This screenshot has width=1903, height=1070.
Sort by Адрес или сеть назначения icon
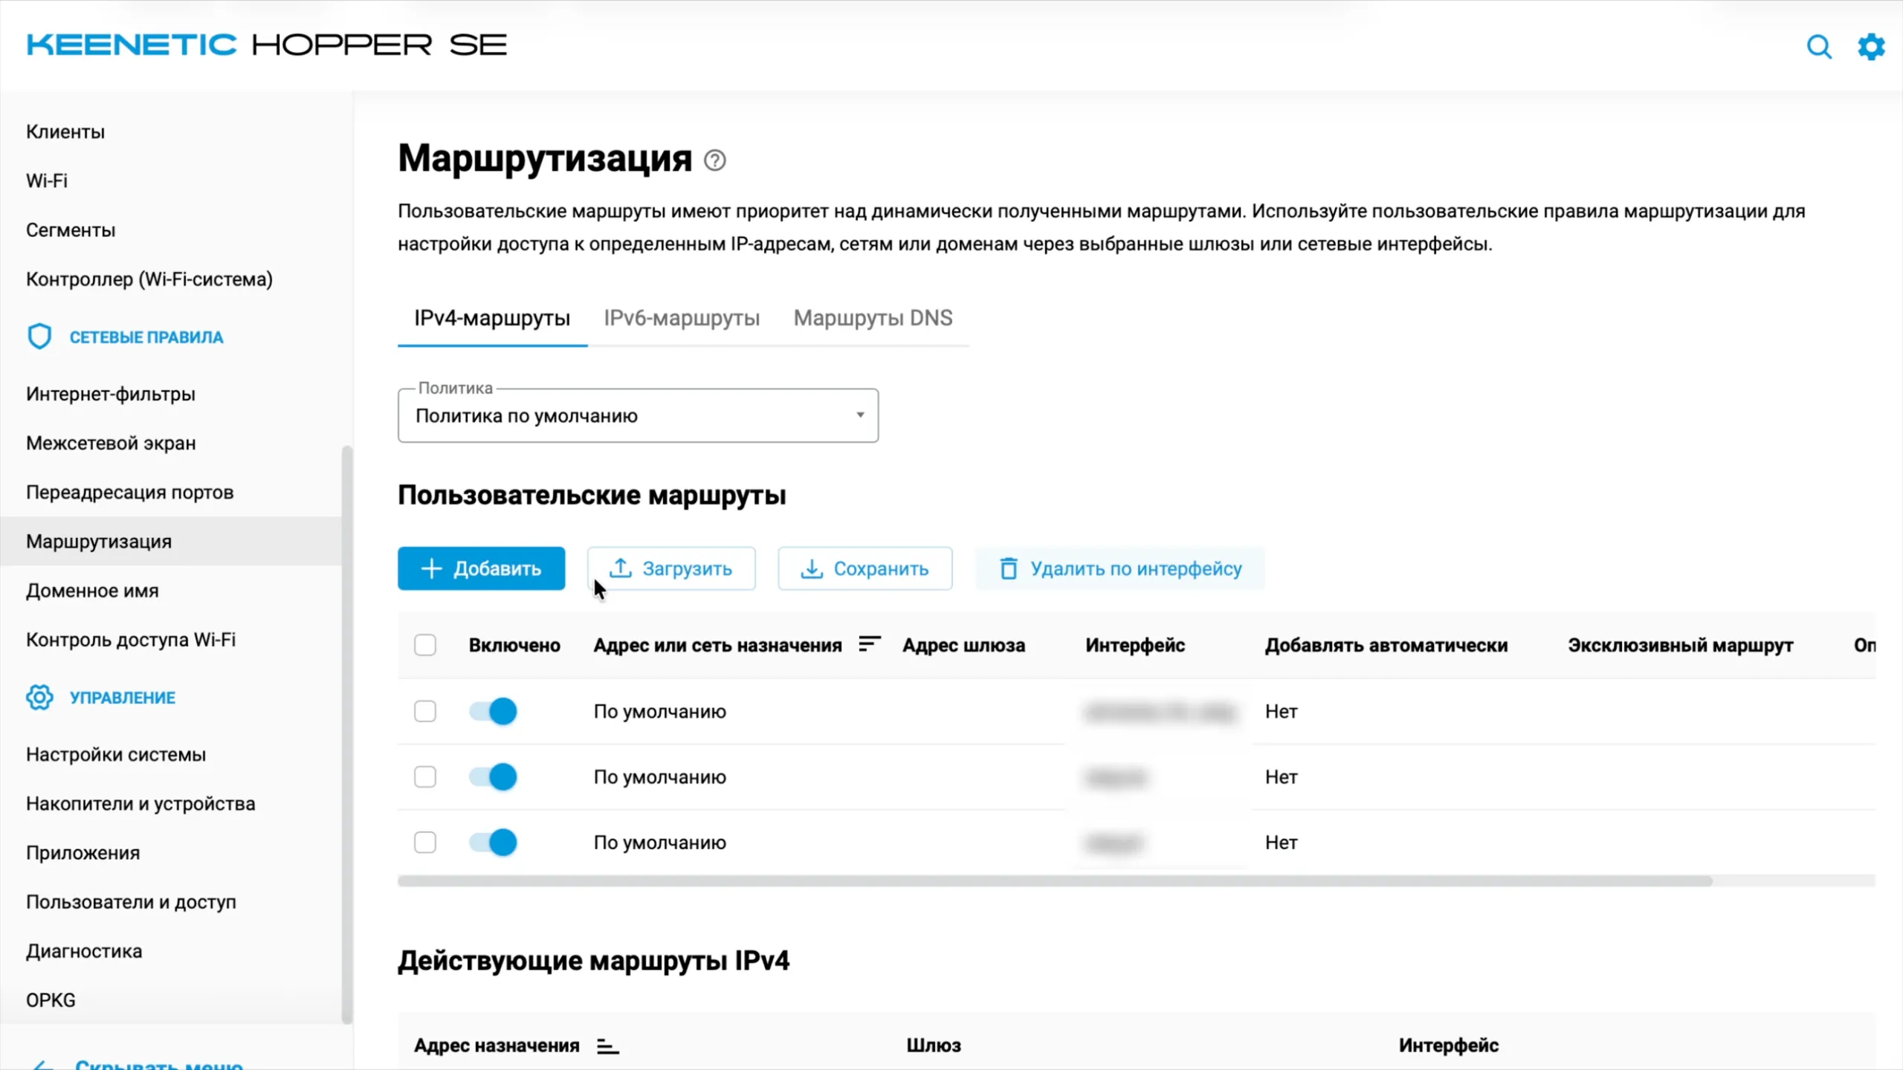tap(869, 644)
